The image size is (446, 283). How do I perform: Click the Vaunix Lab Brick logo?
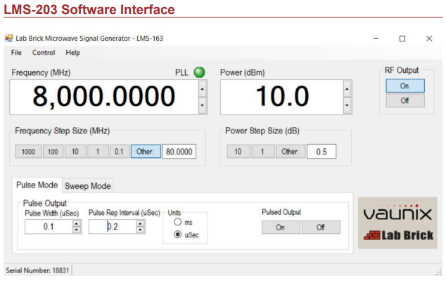pos(397,223)
